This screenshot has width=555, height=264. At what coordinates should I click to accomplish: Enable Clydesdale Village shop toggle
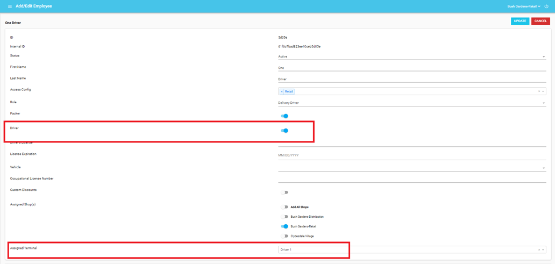[x=284, y=236]
